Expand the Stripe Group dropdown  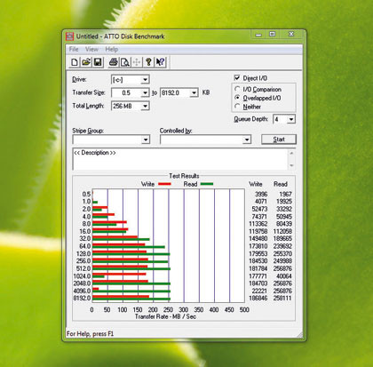pyautogui.click(x=111, y=140)
